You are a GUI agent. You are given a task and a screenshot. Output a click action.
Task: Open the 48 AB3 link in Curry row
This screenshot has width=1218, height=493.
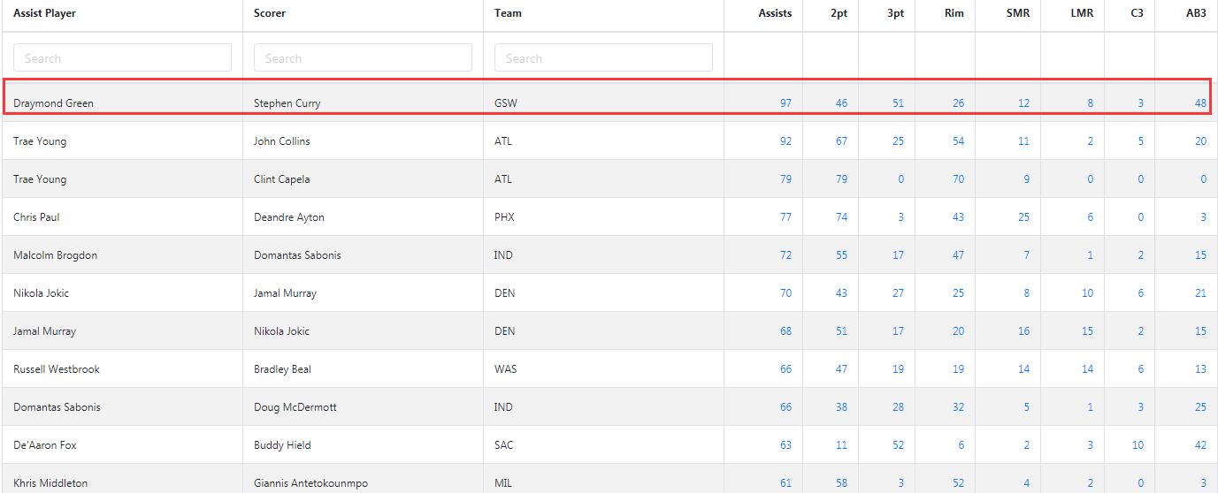(1200, 103)
